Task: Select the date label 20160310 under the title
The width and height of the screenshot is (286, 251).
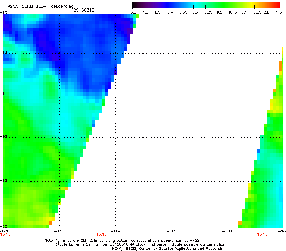Action: pos(84,10)
